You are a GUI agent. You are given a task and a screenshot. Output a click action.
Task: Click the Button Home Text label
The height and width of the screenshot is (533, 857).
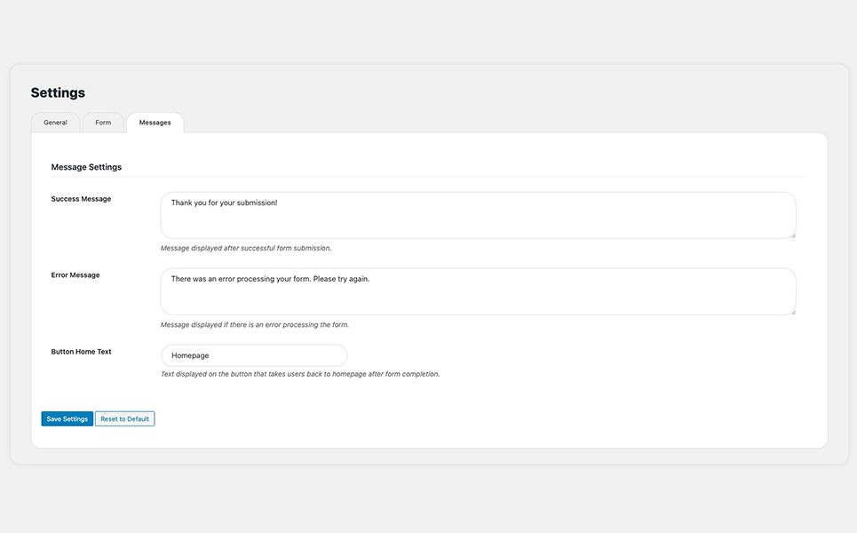pos(81,352)
